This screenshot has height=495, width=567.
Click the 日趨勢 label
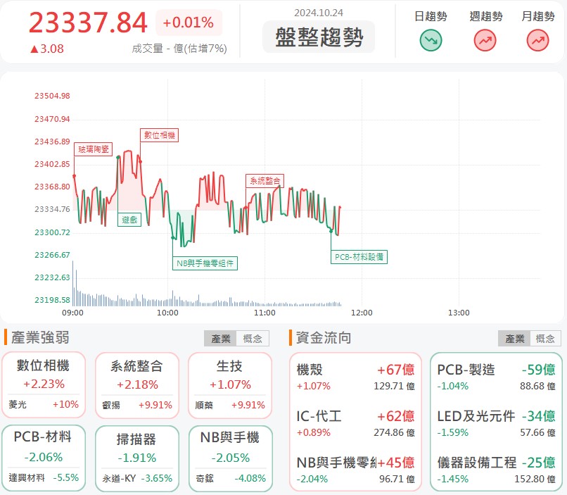(431, 16)
